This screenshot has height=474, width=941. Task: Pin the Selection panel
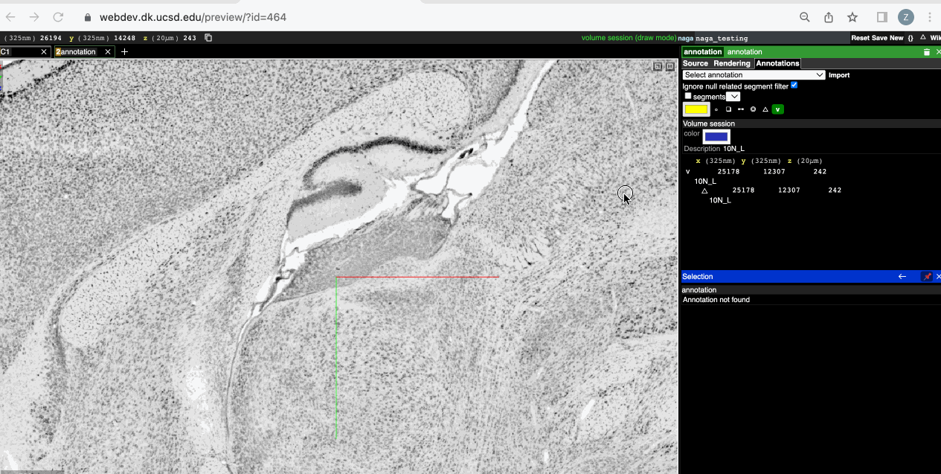tap(927, 276)
